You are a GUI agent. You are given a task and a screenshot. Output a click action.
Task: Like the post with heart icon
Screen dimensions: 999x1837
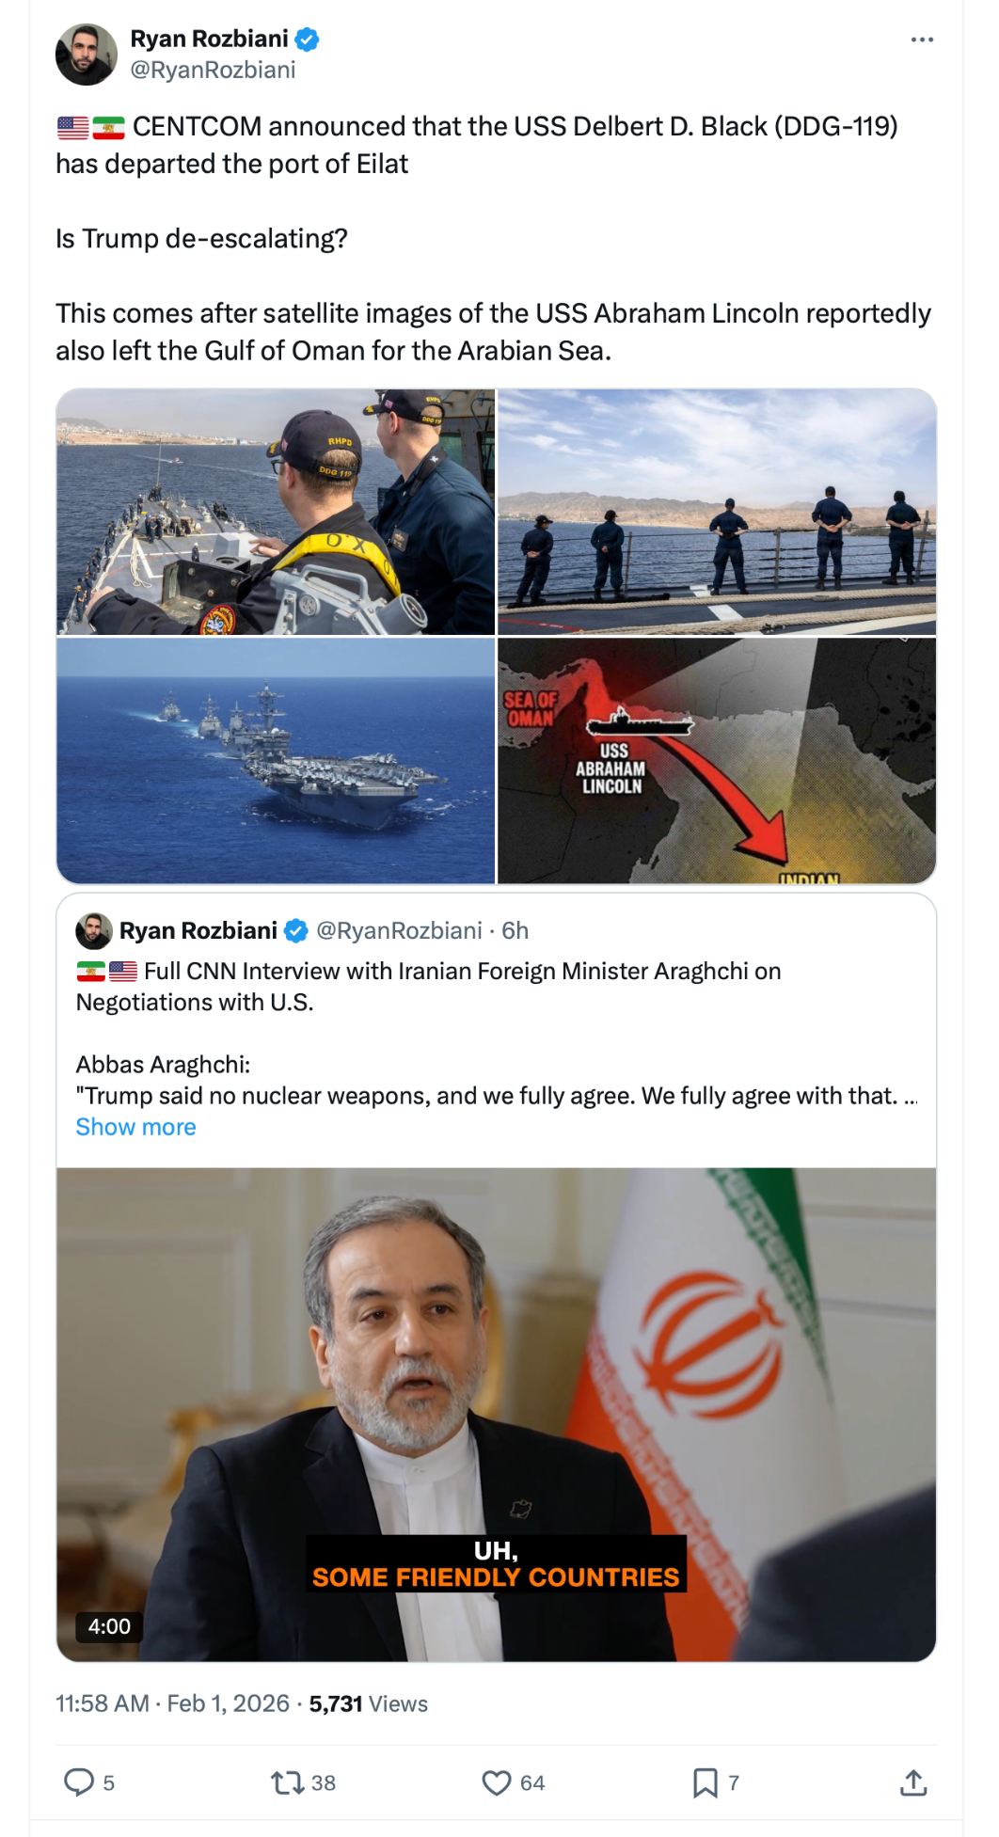(497, 1782)
